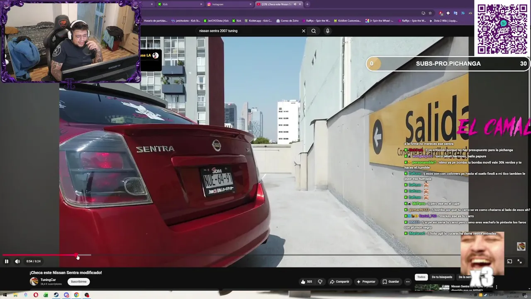This screenshot has height=299, width=531.
Task: Like the video (505 likes)
Action: (x=307, y=282)
